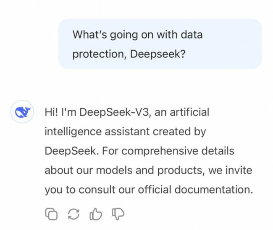Click the DeepSeek whale avatar
This screenshot has width=273, height=230.
tap(22, 112)
